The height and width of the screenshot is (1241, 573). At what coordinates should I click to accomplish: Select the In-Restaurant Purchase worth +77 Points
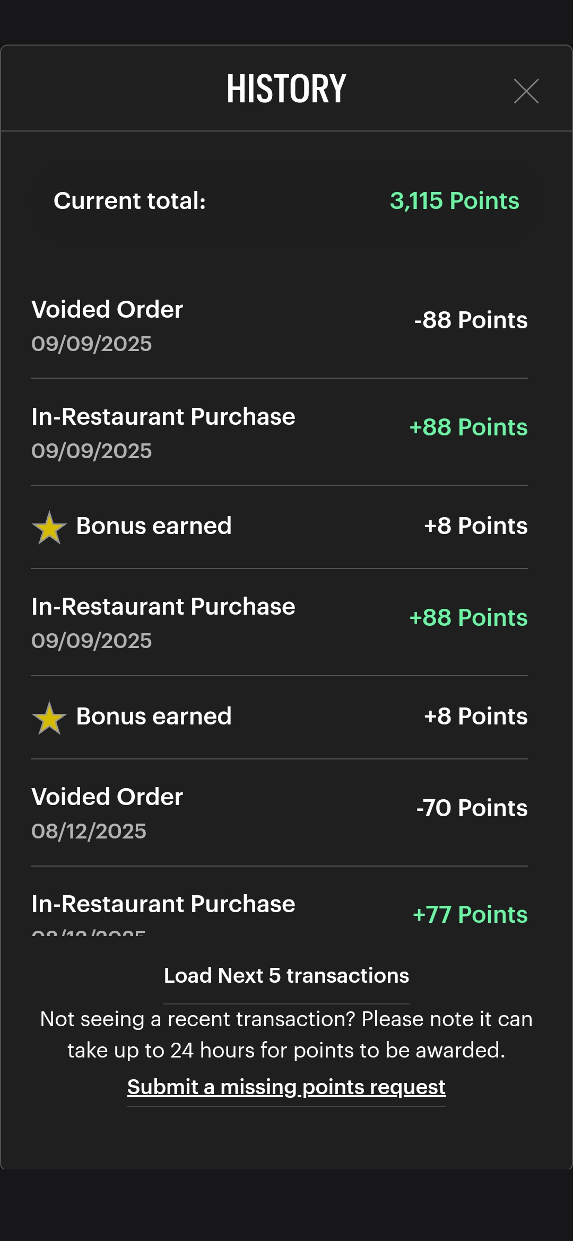[163, 904]
